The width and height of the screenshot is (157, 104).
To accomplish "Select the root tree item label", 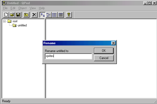I will (15, 21).
